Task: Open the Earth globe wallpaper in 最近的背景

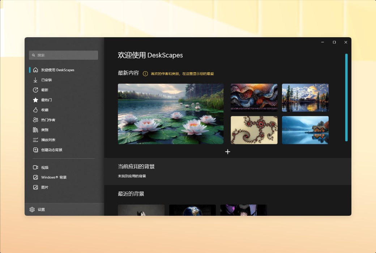Action: click(192, 211)
